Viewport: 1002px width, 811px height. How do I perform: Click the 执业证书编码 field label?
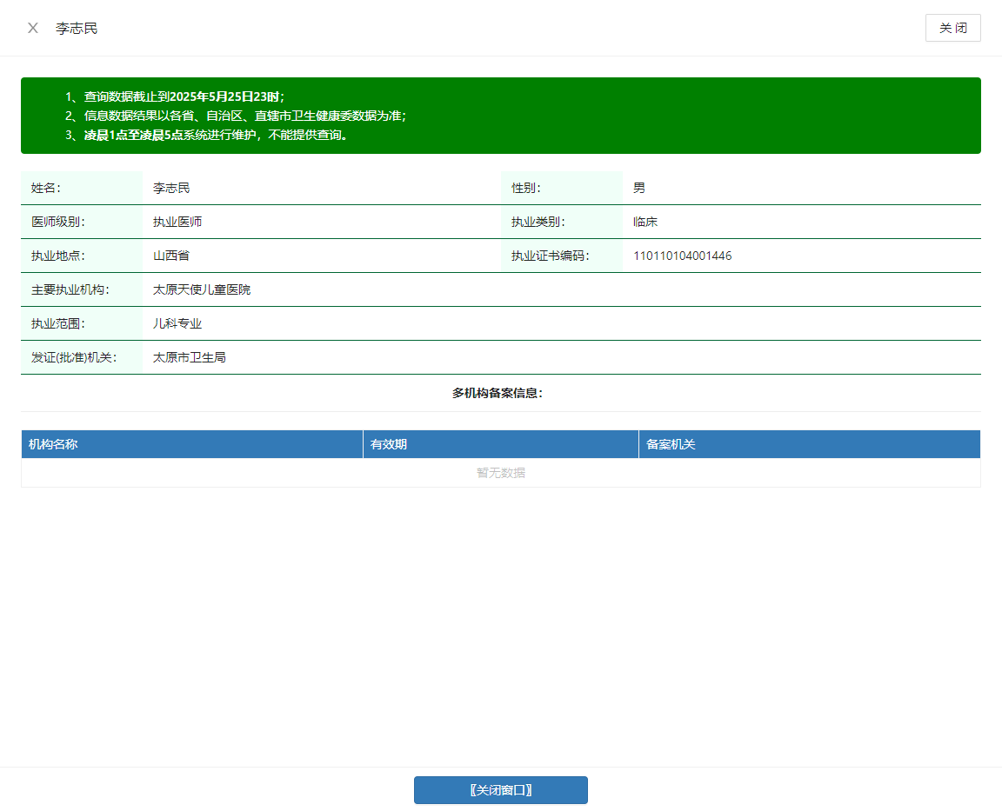pyautogui.click(x=551, y=256)
